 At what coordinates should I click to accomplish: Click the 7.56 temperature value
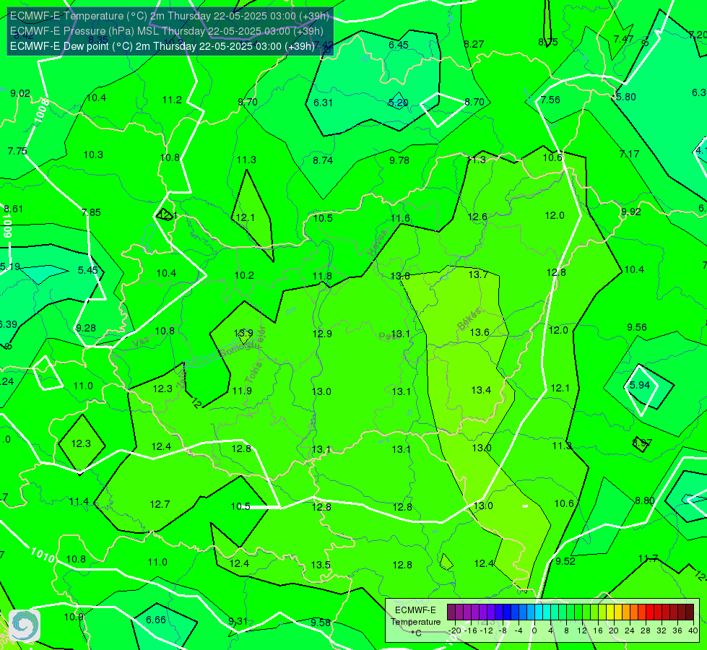pyautogui.click(x=550, y=100)
